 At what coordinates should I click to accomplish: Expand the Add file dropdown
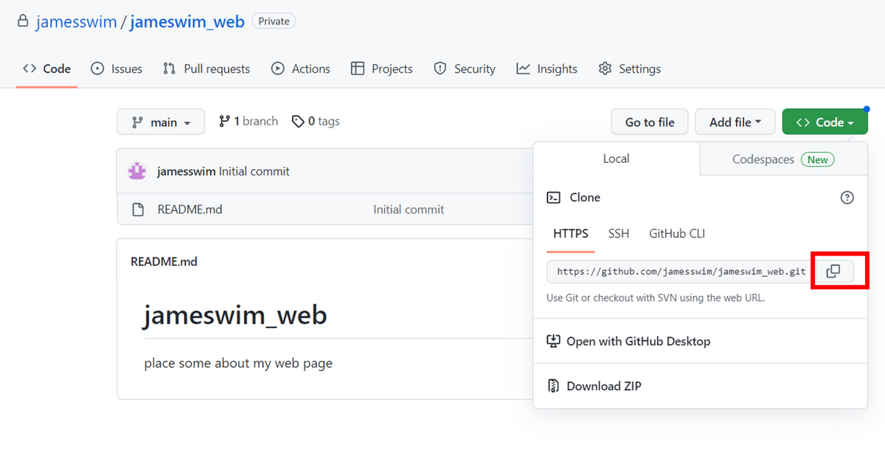coord(734,122)
